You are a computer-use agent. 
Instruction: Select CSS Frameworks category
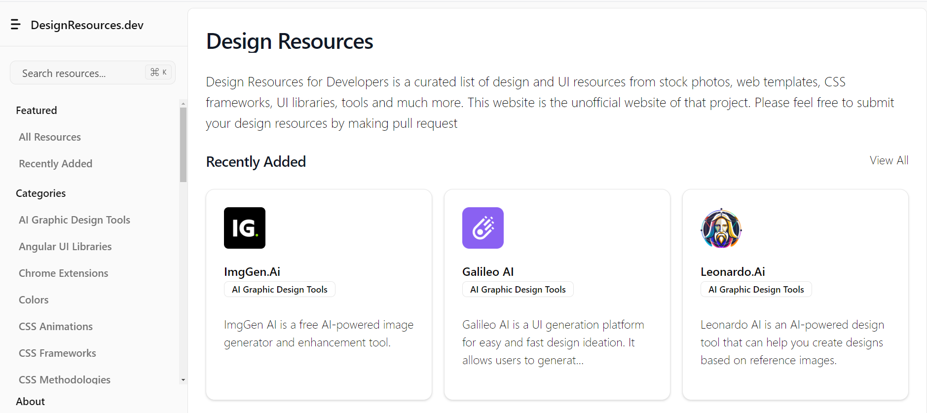click(57, 353)
